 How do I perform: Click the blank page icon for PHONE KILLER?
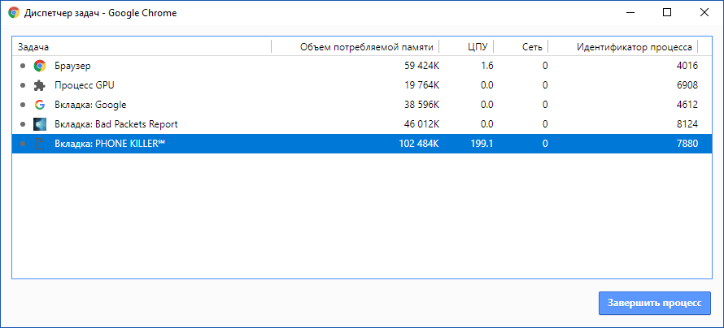[40, 144]
